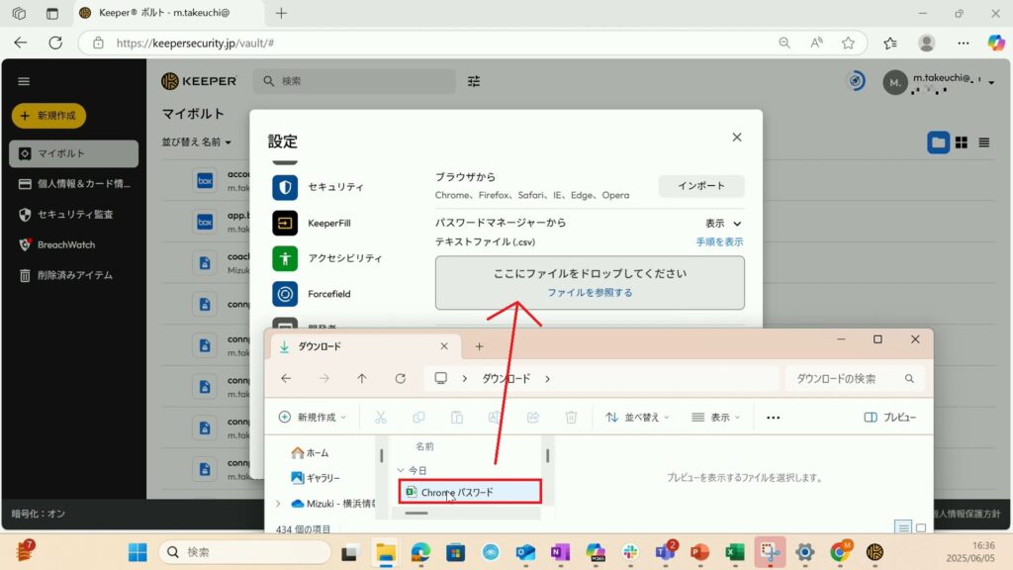1013x570 pixels.
Task: Open the KeeperFill settings section
Action: coord(312,223)
